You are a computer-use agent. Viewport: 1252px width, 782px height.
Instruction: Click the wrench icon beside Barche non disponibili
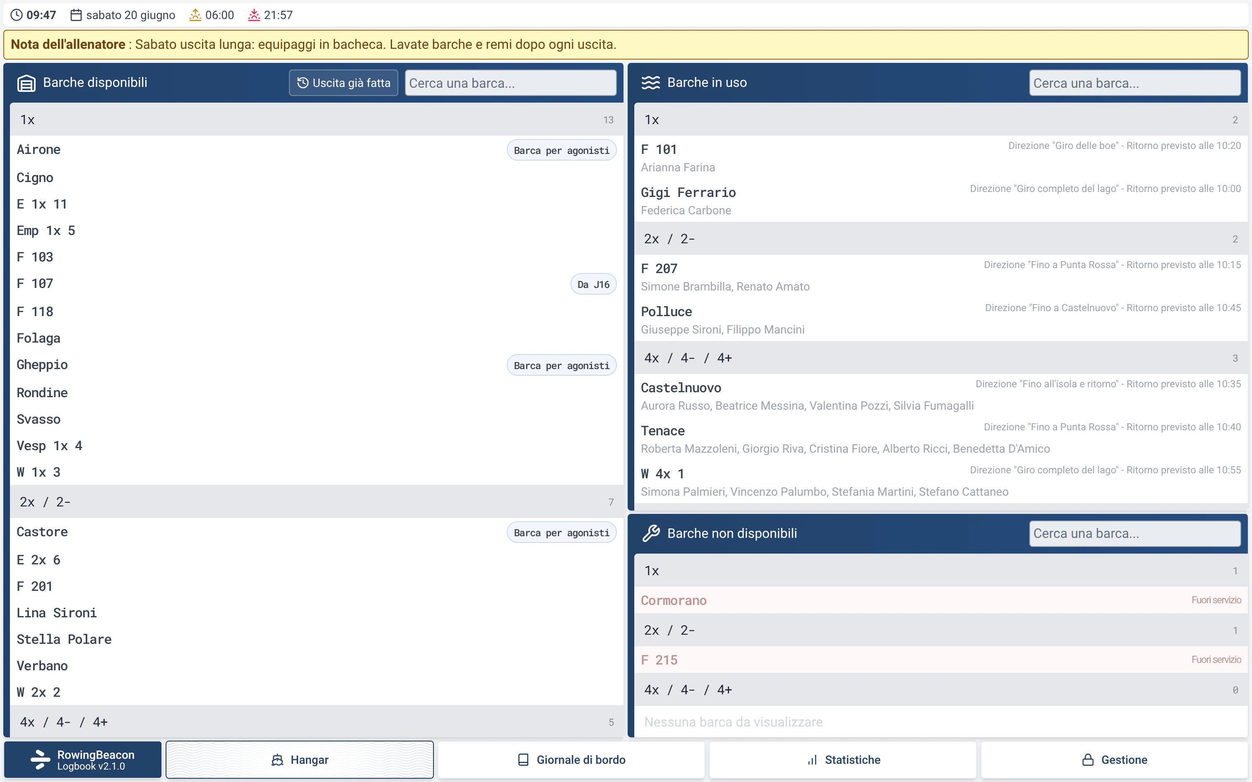[650, 533]
